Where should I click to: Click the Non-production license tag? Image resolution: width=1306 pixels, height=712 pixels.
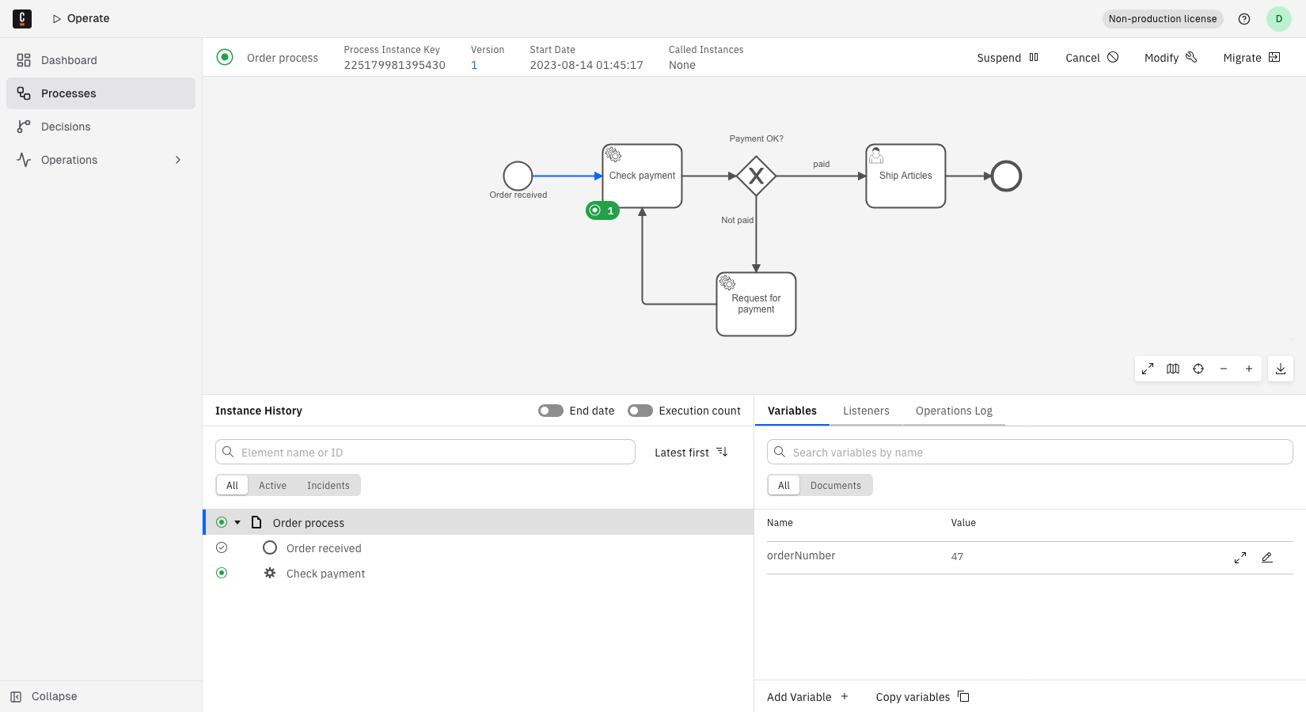[1163, 19]
